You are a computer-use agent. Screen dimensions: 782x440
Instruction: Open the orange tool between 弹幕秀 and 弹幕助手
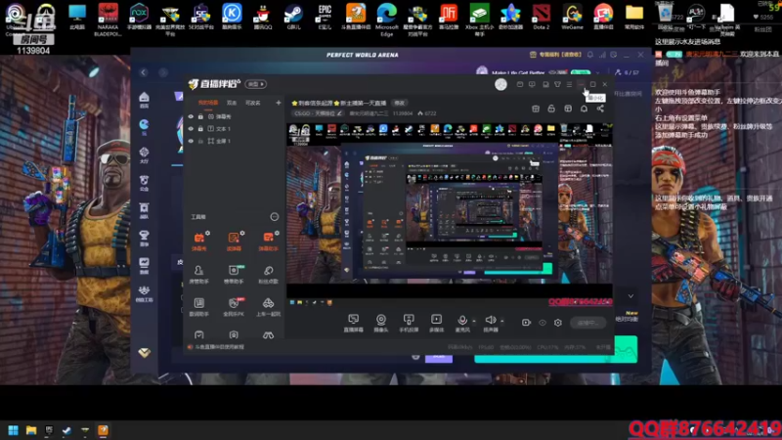click(x=234, y=241)
